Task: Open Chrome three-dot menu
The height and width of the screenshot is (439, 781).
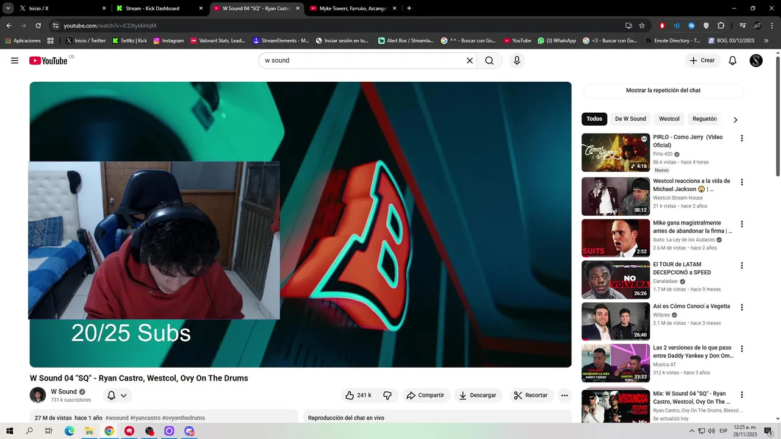Action: click(772, 26)
